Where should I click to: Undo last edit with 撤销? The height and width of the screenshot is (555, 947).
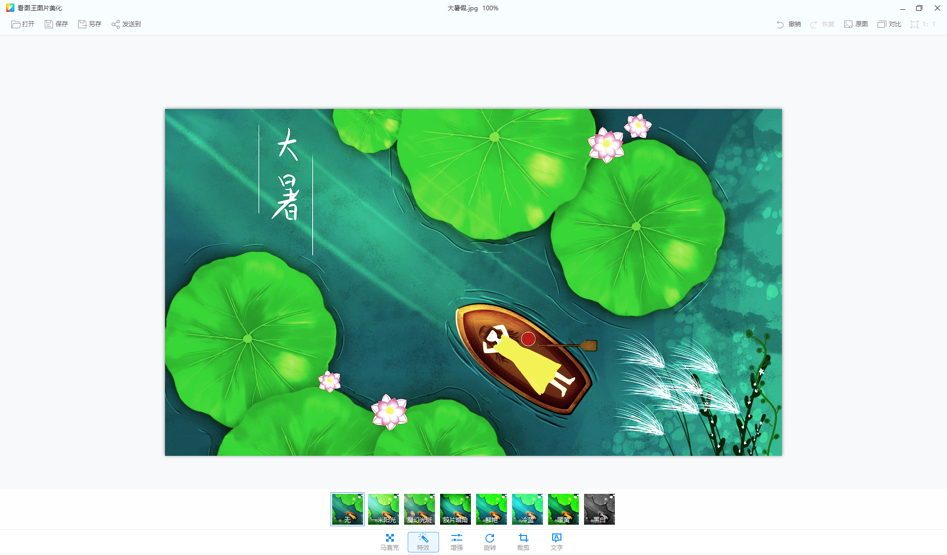(789, 24)
